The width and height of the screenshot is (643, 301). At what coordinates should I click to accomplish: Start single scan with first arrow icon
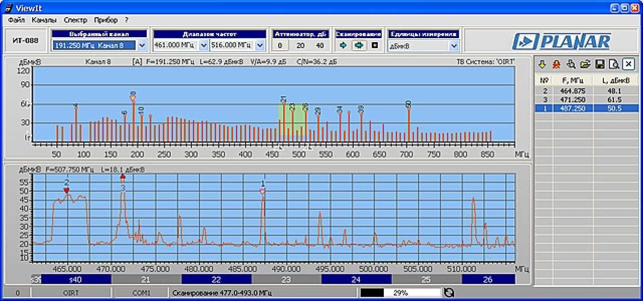(343, 45)
